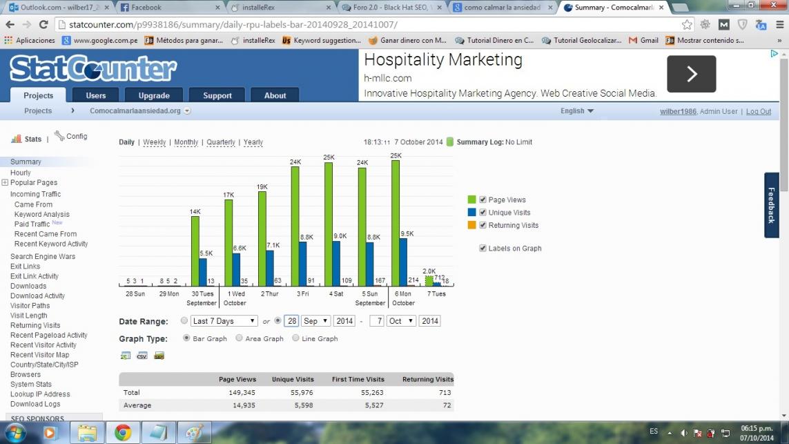Bookmark this page with the star icon

click(x=687, y=24)
